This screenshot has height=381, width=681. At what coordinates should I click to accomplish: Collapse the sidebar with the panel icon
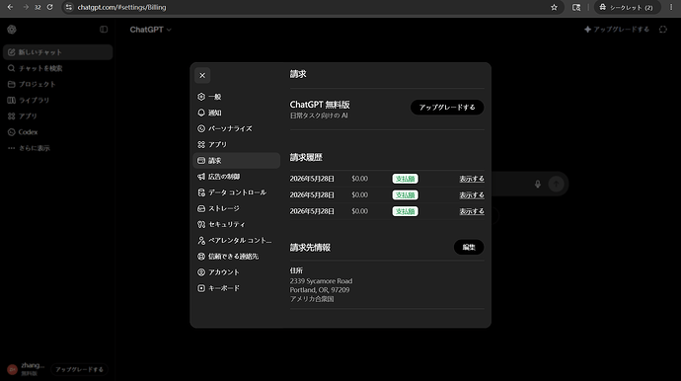104,30
